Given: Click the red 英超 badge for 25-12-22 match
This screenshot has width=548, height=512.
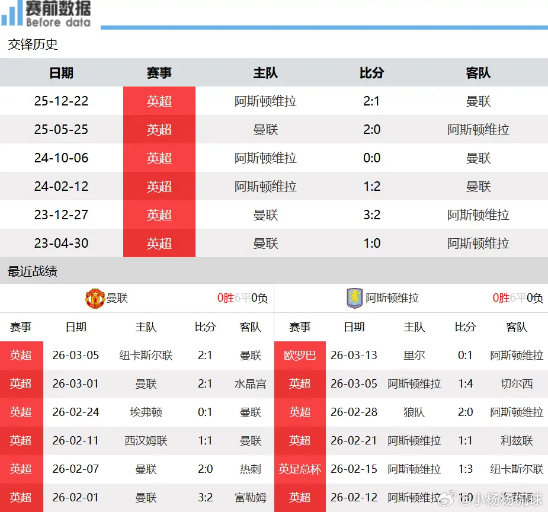Looking at the screenshot, I should click(x=159, y=101).
